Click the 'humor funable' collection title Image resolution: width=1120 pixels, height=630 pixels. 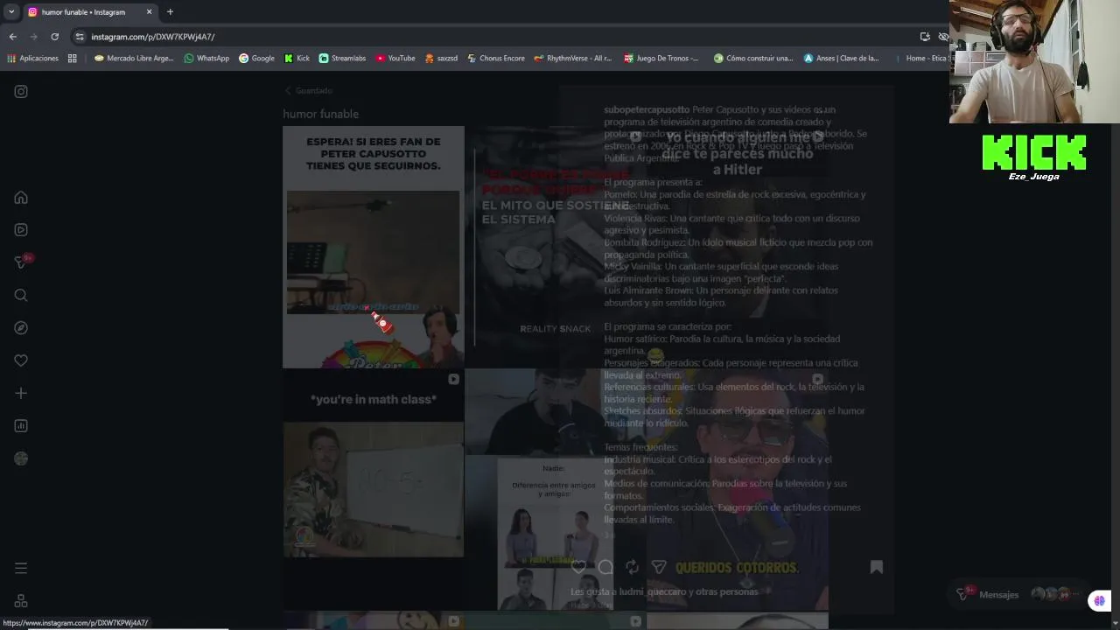click(320, 114)
